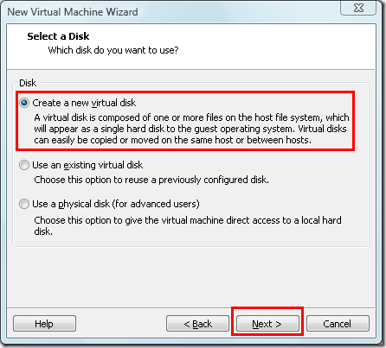Cancel the New Virtual Machine Wizard

338,324
